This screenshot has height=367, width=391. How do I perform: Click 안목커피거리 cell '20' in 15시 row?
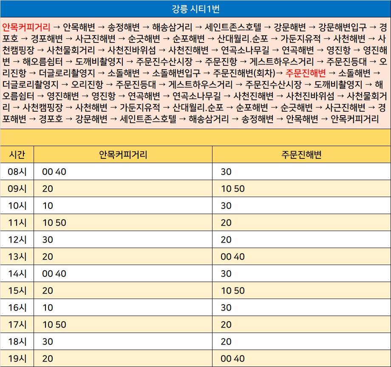(123, 291)
